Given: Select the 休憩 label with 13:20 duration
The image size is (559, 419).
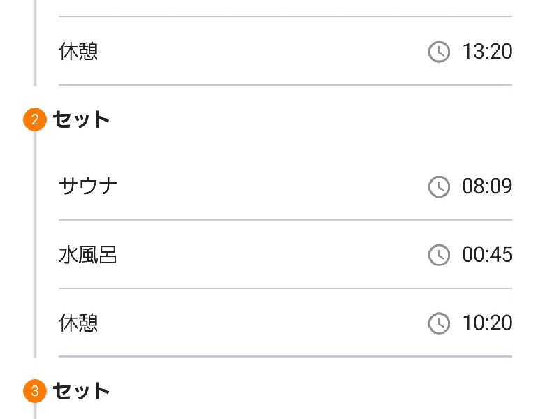Looking at the screenshot, I should 78,51.
